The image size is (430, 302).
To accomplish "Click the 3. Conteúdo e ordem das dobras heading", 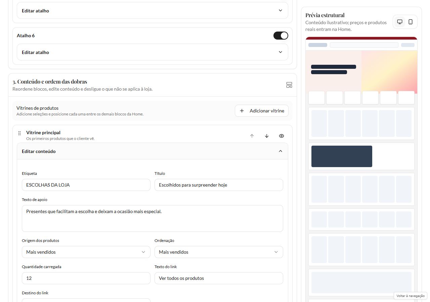I will coord(50,82).
